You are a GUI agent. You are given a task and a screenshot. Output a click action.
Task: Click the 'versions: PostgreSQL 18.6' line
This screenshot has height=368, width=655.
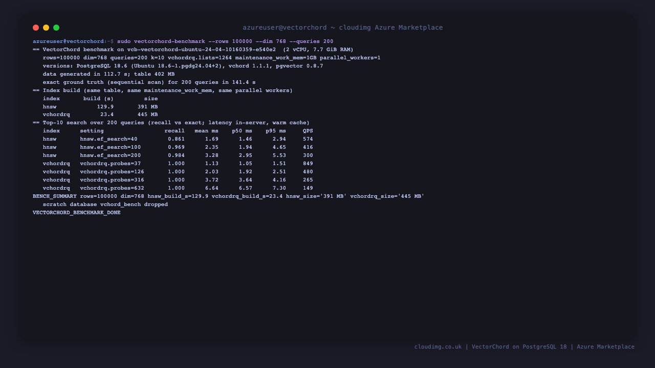pos(183,66)
